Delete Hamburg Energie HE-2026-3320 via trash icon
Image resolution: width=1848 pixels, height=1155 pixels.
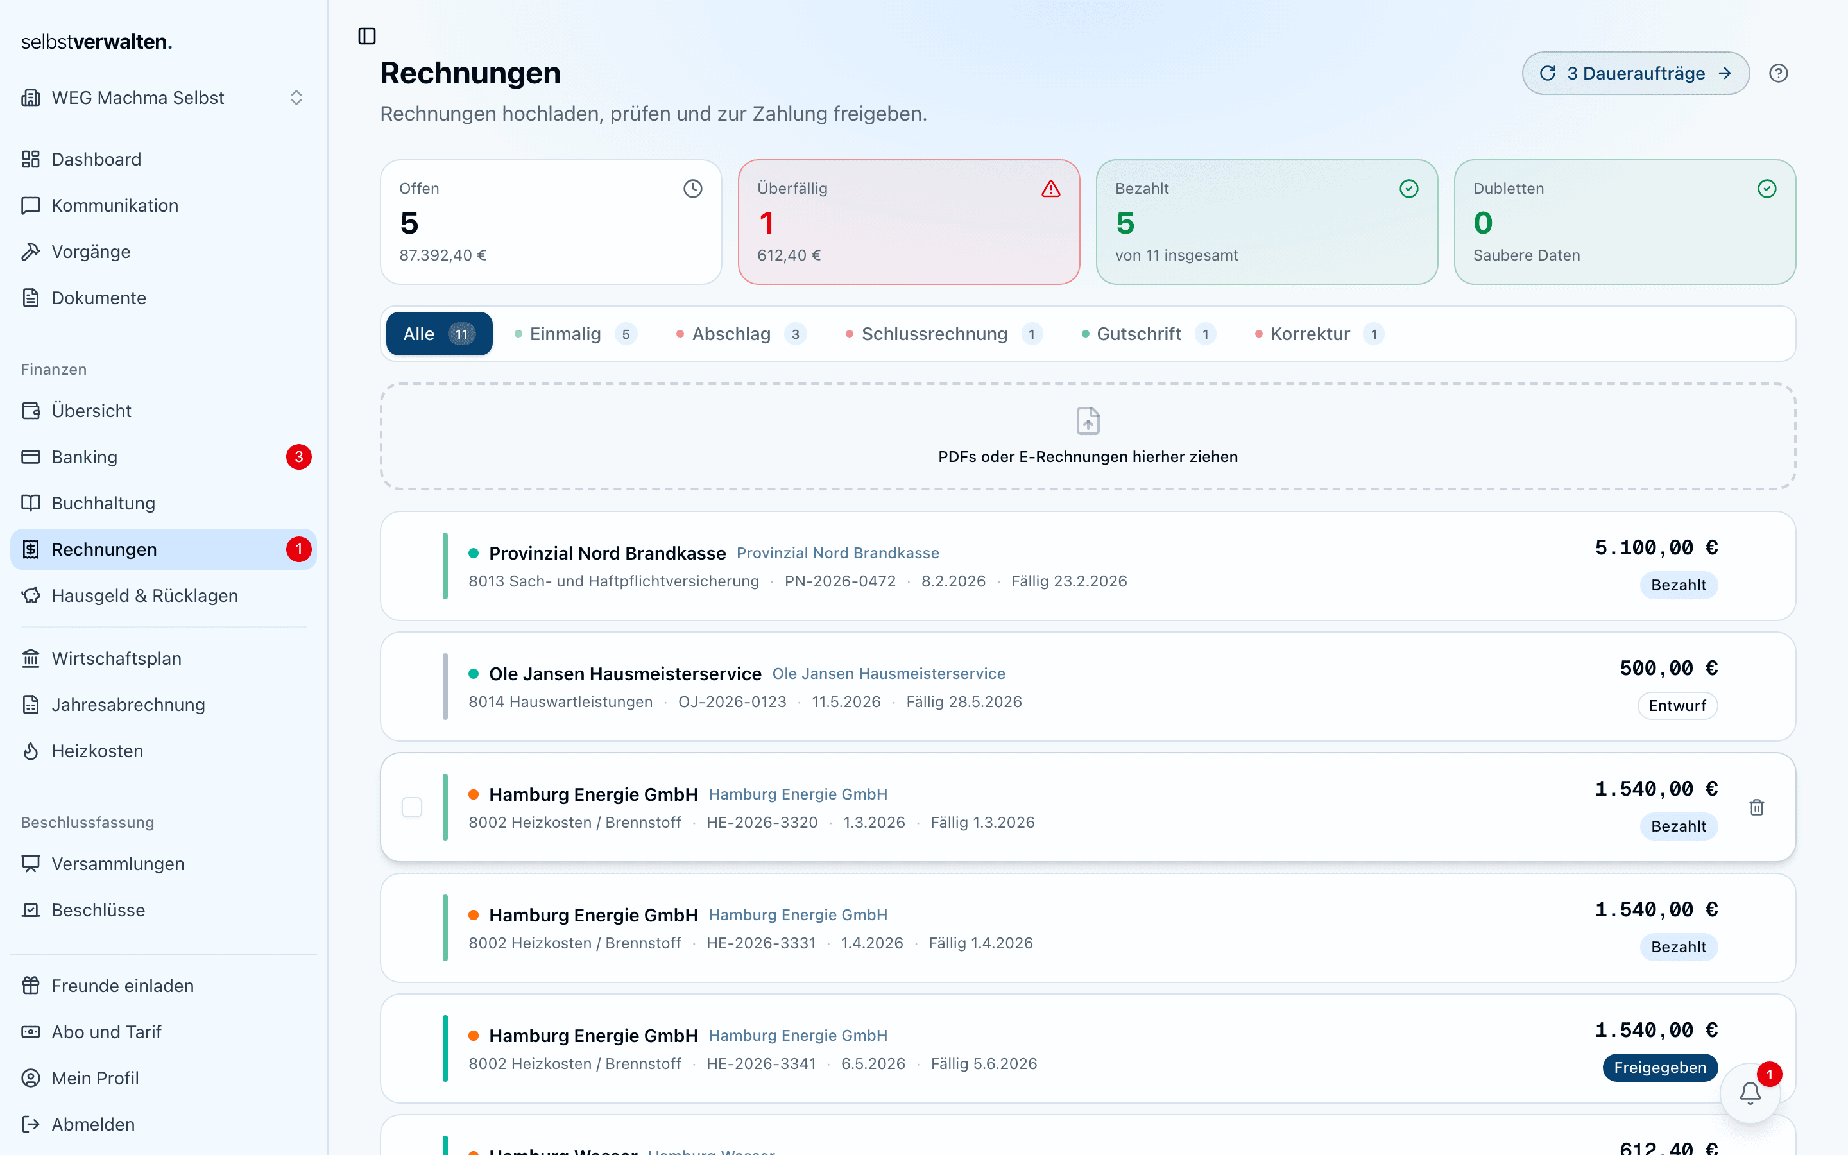pyautogui.click(x=1756, y=807)
